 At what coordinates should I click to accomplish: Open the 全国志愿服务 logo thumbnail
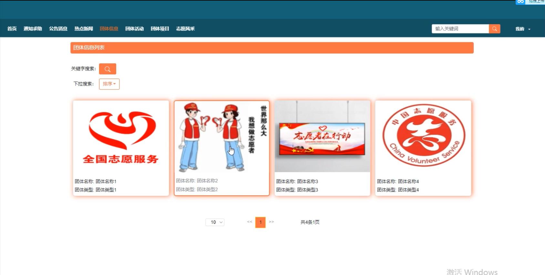coord(121,137)
